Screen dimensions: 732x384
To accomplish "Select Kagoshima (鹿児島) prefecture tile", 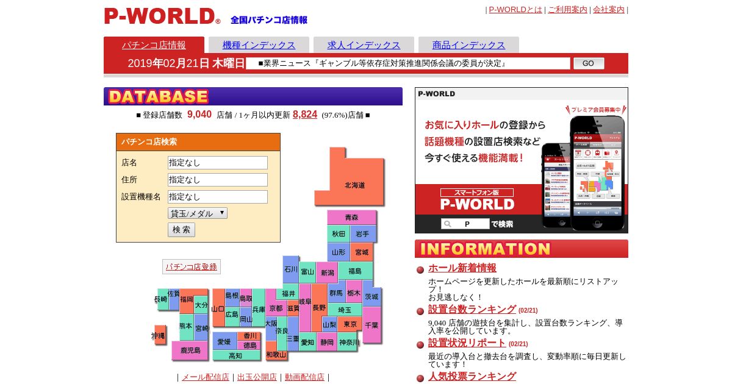I will point(190,350).
